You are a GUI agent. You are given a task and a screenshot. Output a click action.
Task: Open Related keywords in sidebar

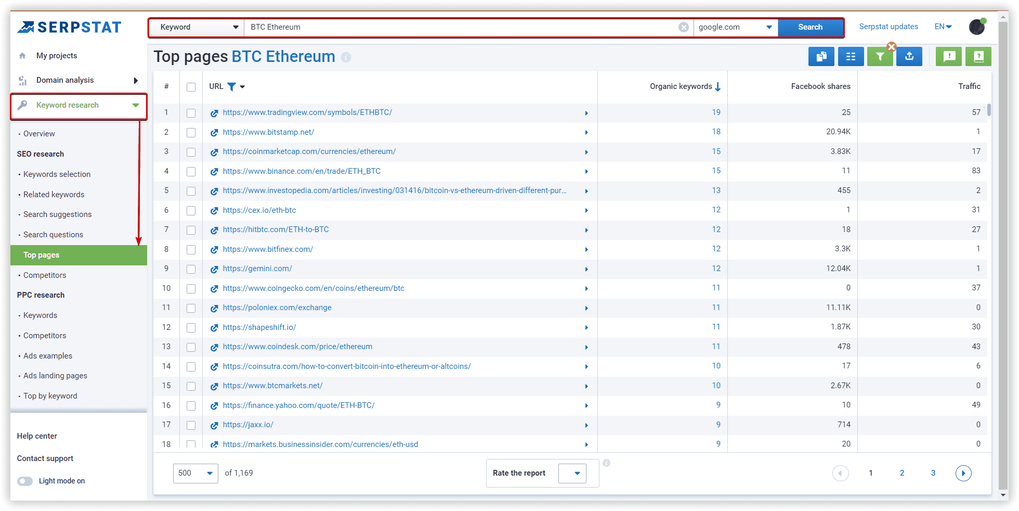pyautogui.click(x=54, y=195)
